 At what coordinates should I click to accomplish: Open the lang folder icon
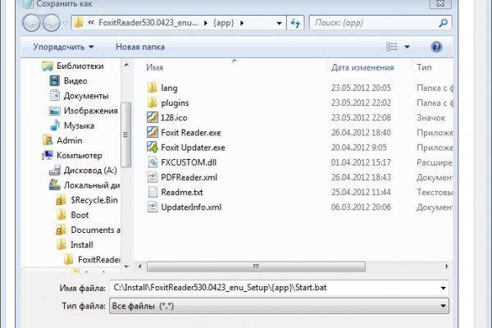[153, 88]
